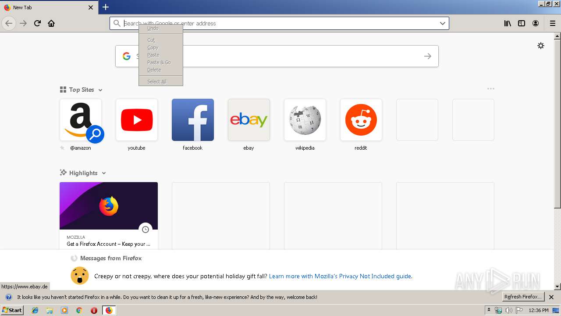Image resolution: width=561 pixels, height=316 pixels.
Task: Open YouTube top site tile
Action: (137, 120)
